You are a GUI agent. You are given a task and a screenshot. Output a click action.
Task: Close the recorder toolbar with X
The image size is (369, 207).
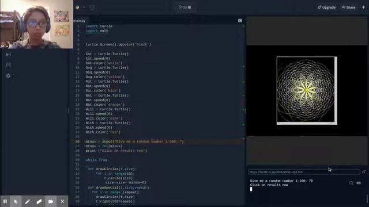click(62, 201)
